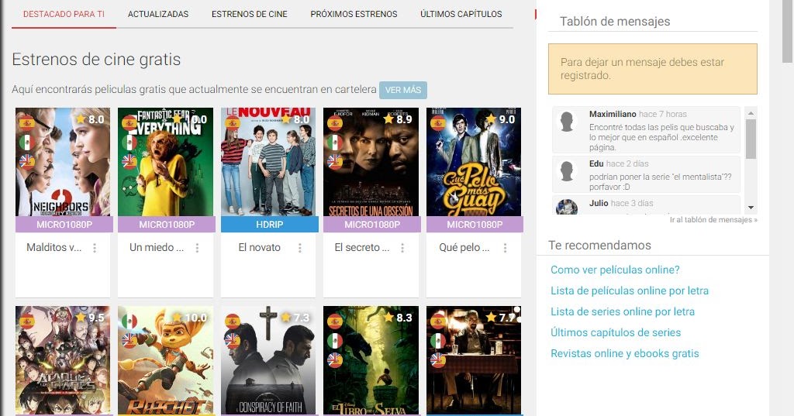Open the Ataque a los Titanes poster
Screen dimensions: 794x416
point(63,360)
